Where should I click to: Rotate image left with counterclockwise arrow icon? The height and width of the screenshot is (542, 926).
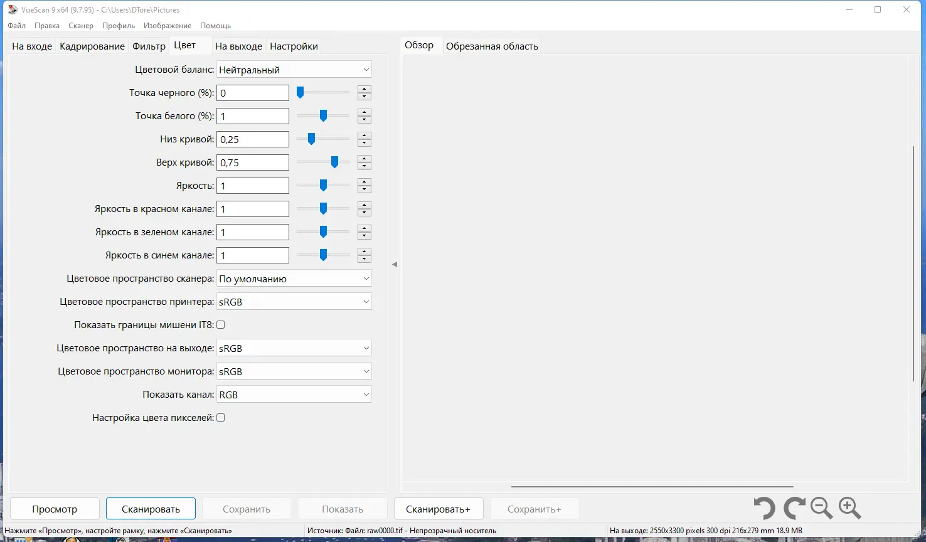(x=765, y=508)
